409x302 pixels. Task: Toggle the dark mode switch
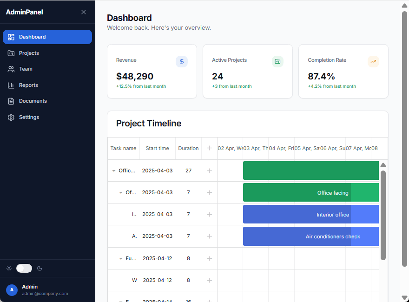[x=24, y=268]
